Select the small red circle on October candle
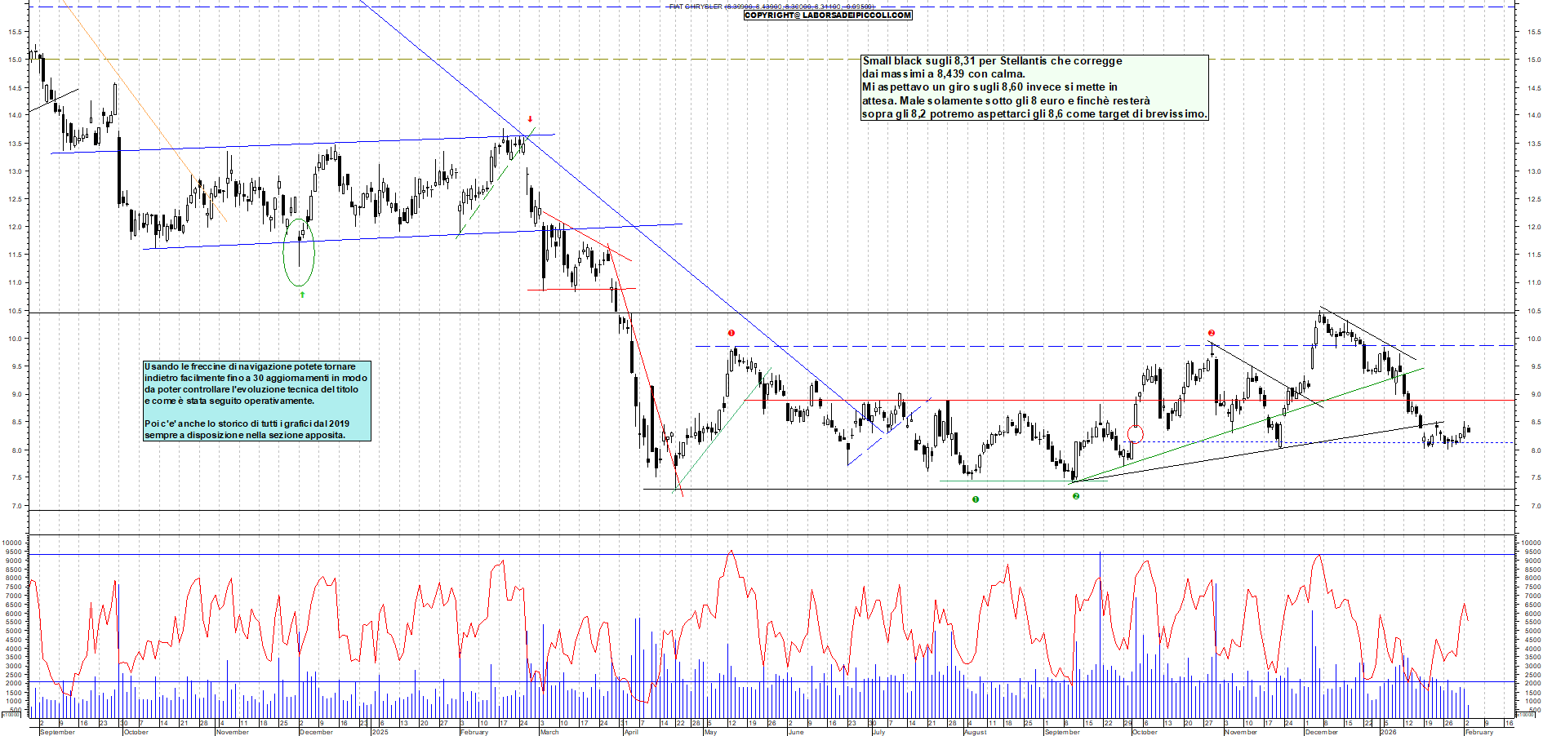Viewport: 1543px width, 736px height. (1135, 434)
